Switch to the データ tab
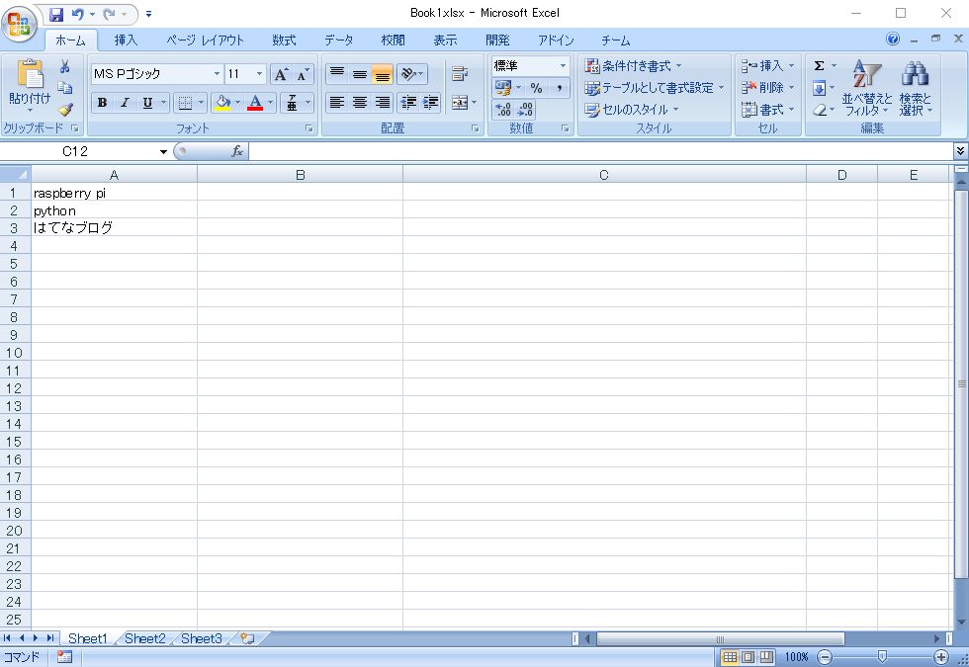969x667 pixels. click(338, 41)
